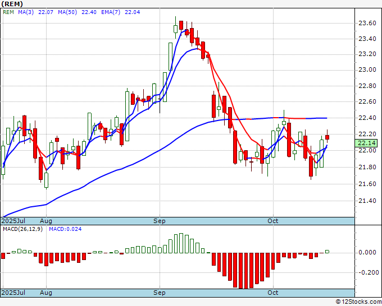382x306 pixels.
Task: Click the (REM) chart title
Action: click(x=12, y=4)
